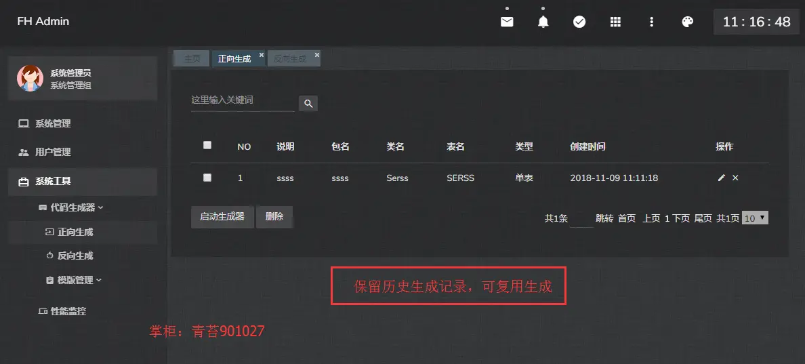Select 正向生成 in the sidebar
Viewport: 805px width, 364px height.
tap(82, 232)
